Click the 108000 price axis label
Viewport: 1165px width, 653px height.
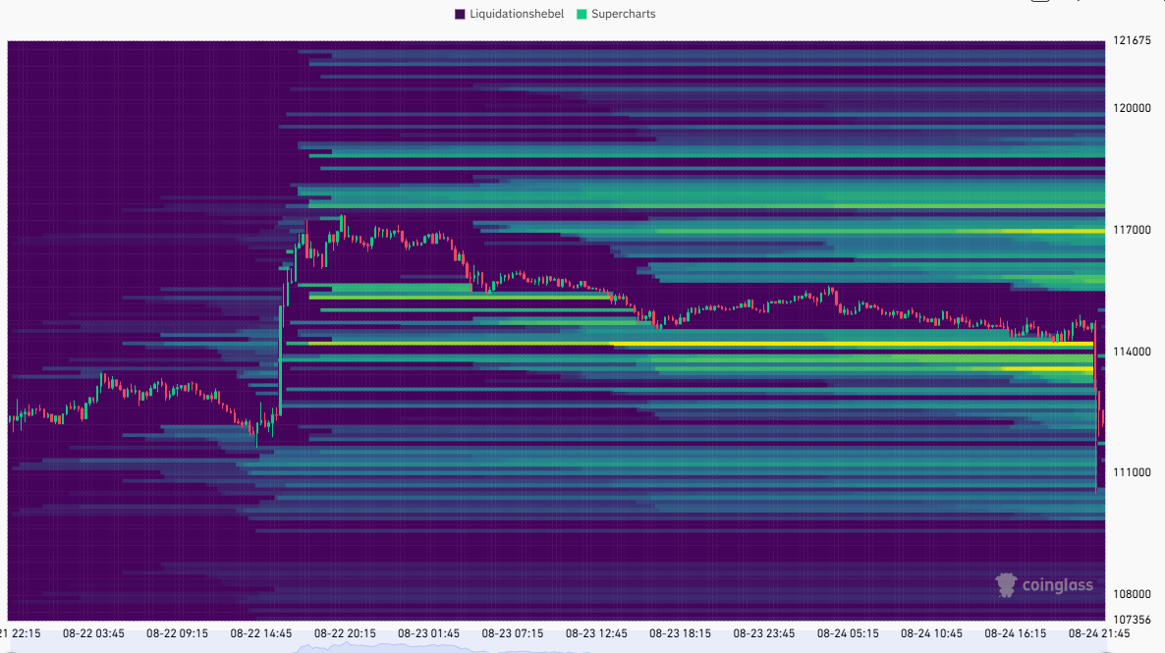point(1131,594)
